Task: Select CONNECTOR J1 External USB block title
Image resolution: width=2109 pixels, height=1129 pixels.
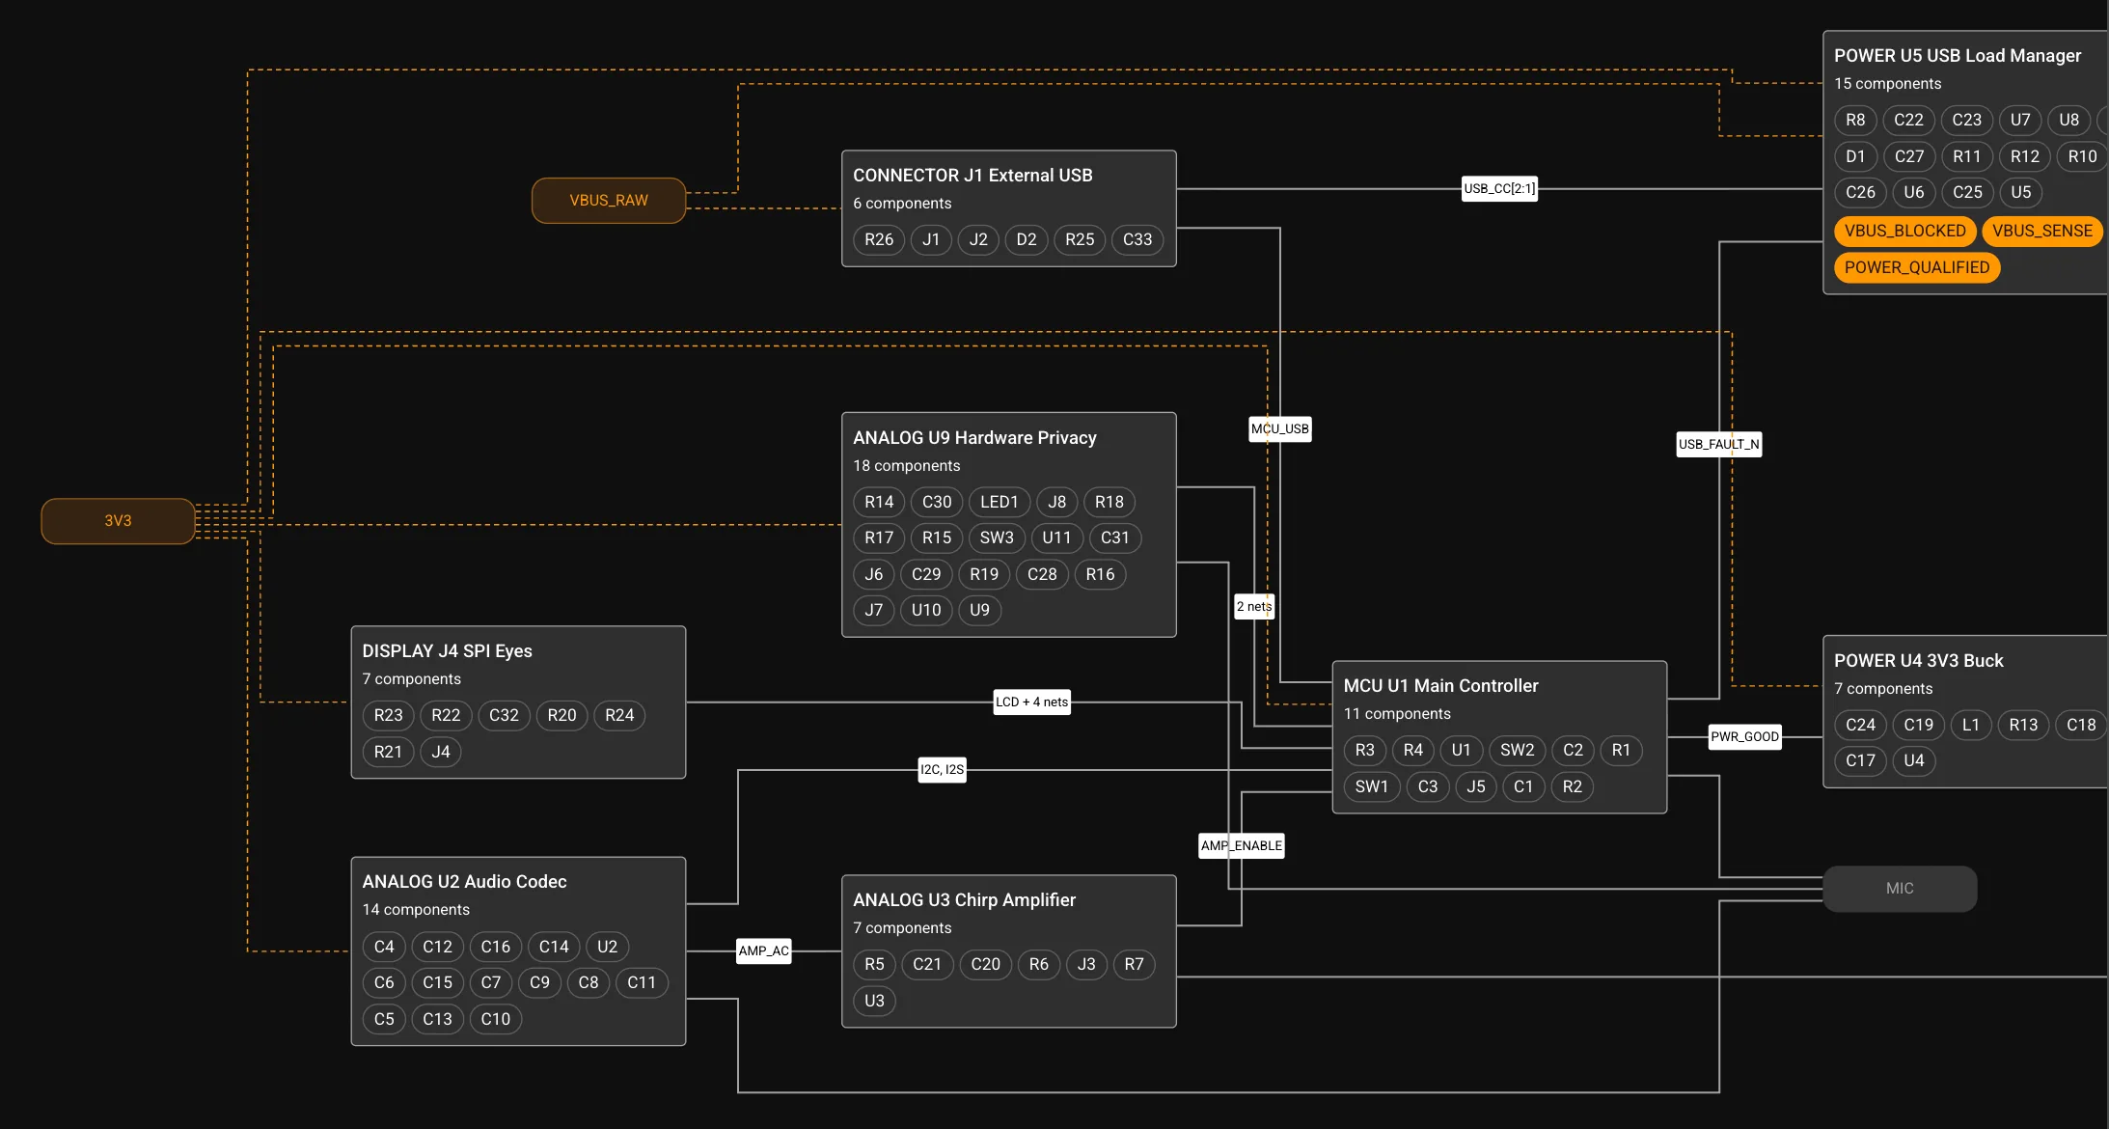Action: [x=972, y=176]
